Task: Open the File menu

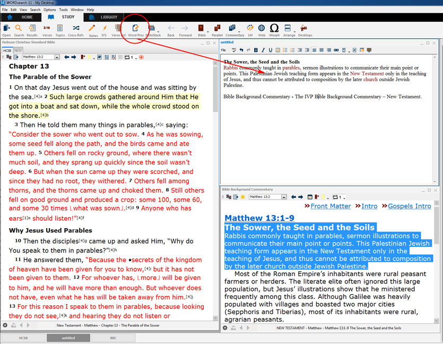Action: tap(5, 10)
